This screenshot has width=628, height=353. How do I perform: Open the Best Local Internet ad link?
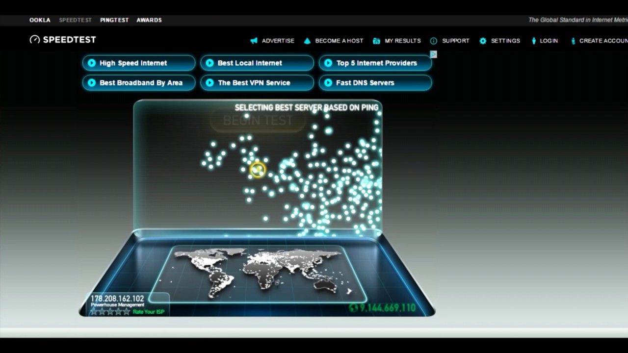[257, 63]
